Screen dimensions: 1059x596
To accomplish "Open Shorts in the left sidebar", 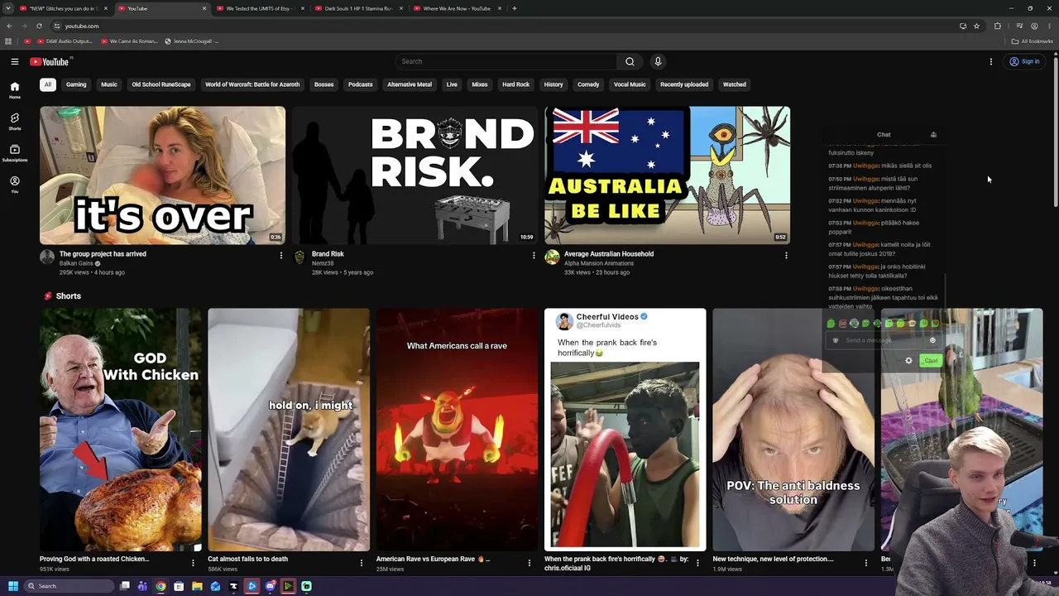I will [x=15, y=122].
